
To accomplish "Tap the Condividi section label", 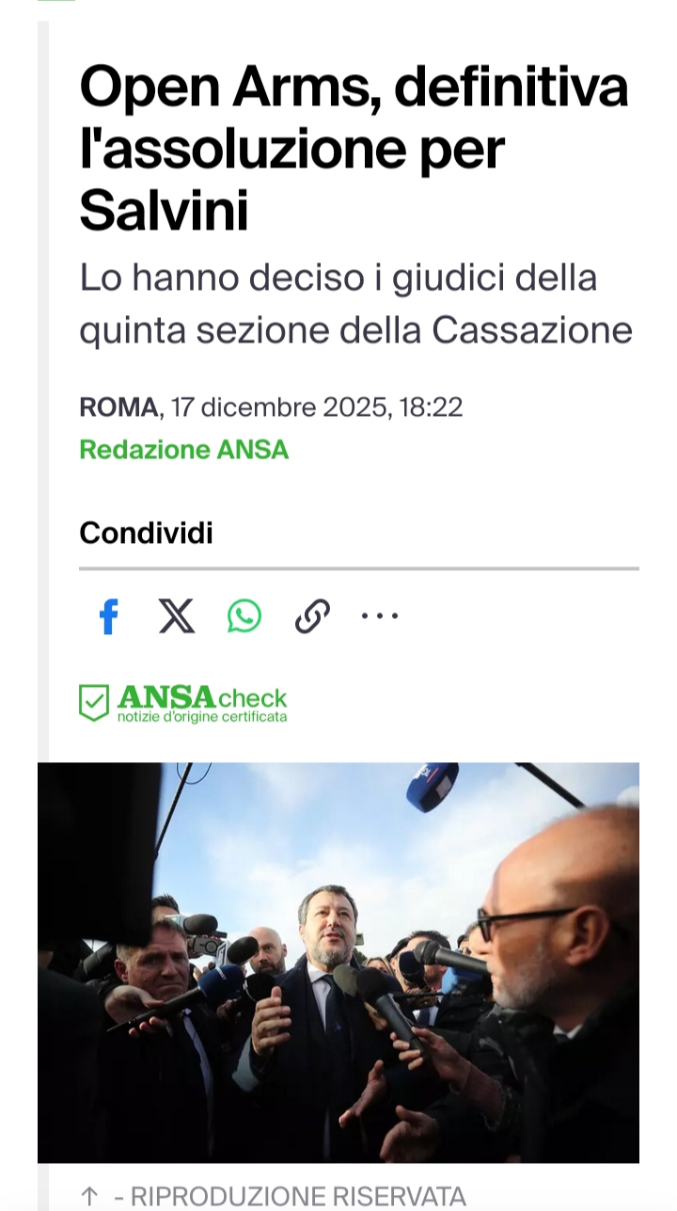I will pos(146,534).
